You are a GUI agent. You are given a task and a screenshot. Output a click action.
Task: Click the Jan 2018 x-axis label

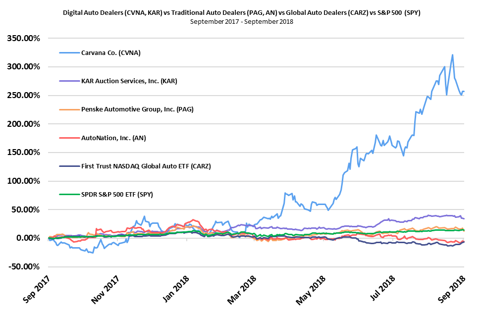click(175, 289)
